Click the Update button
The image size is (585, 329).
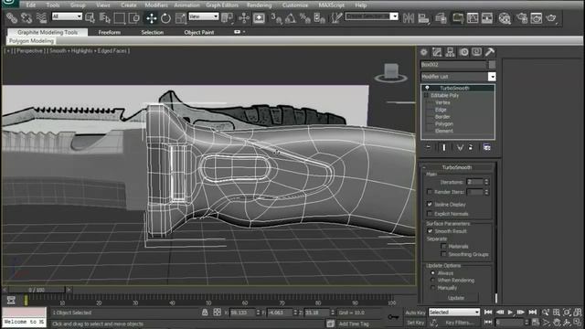tap(456, 298)
